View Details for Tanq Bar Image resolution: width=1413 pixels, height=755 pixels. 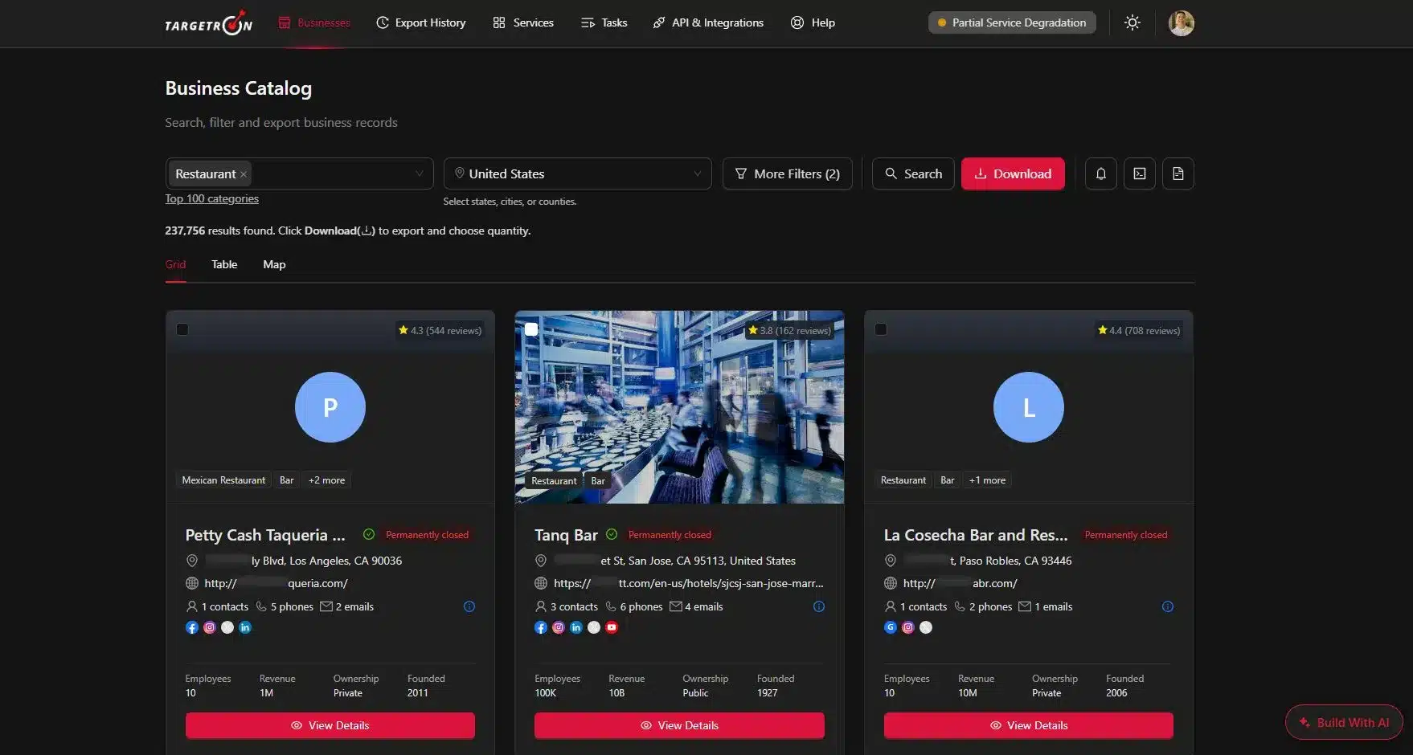(679, 725)
